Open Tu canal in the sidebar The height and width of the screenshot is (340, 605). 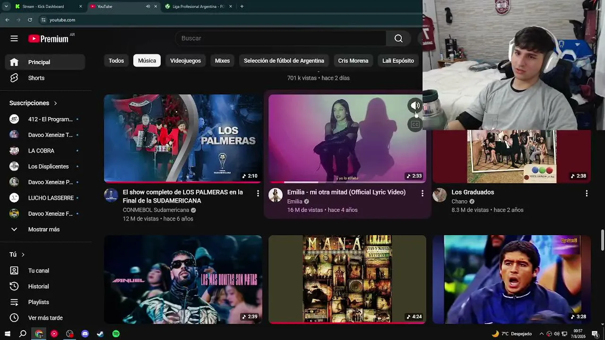[x=45, y=271]
